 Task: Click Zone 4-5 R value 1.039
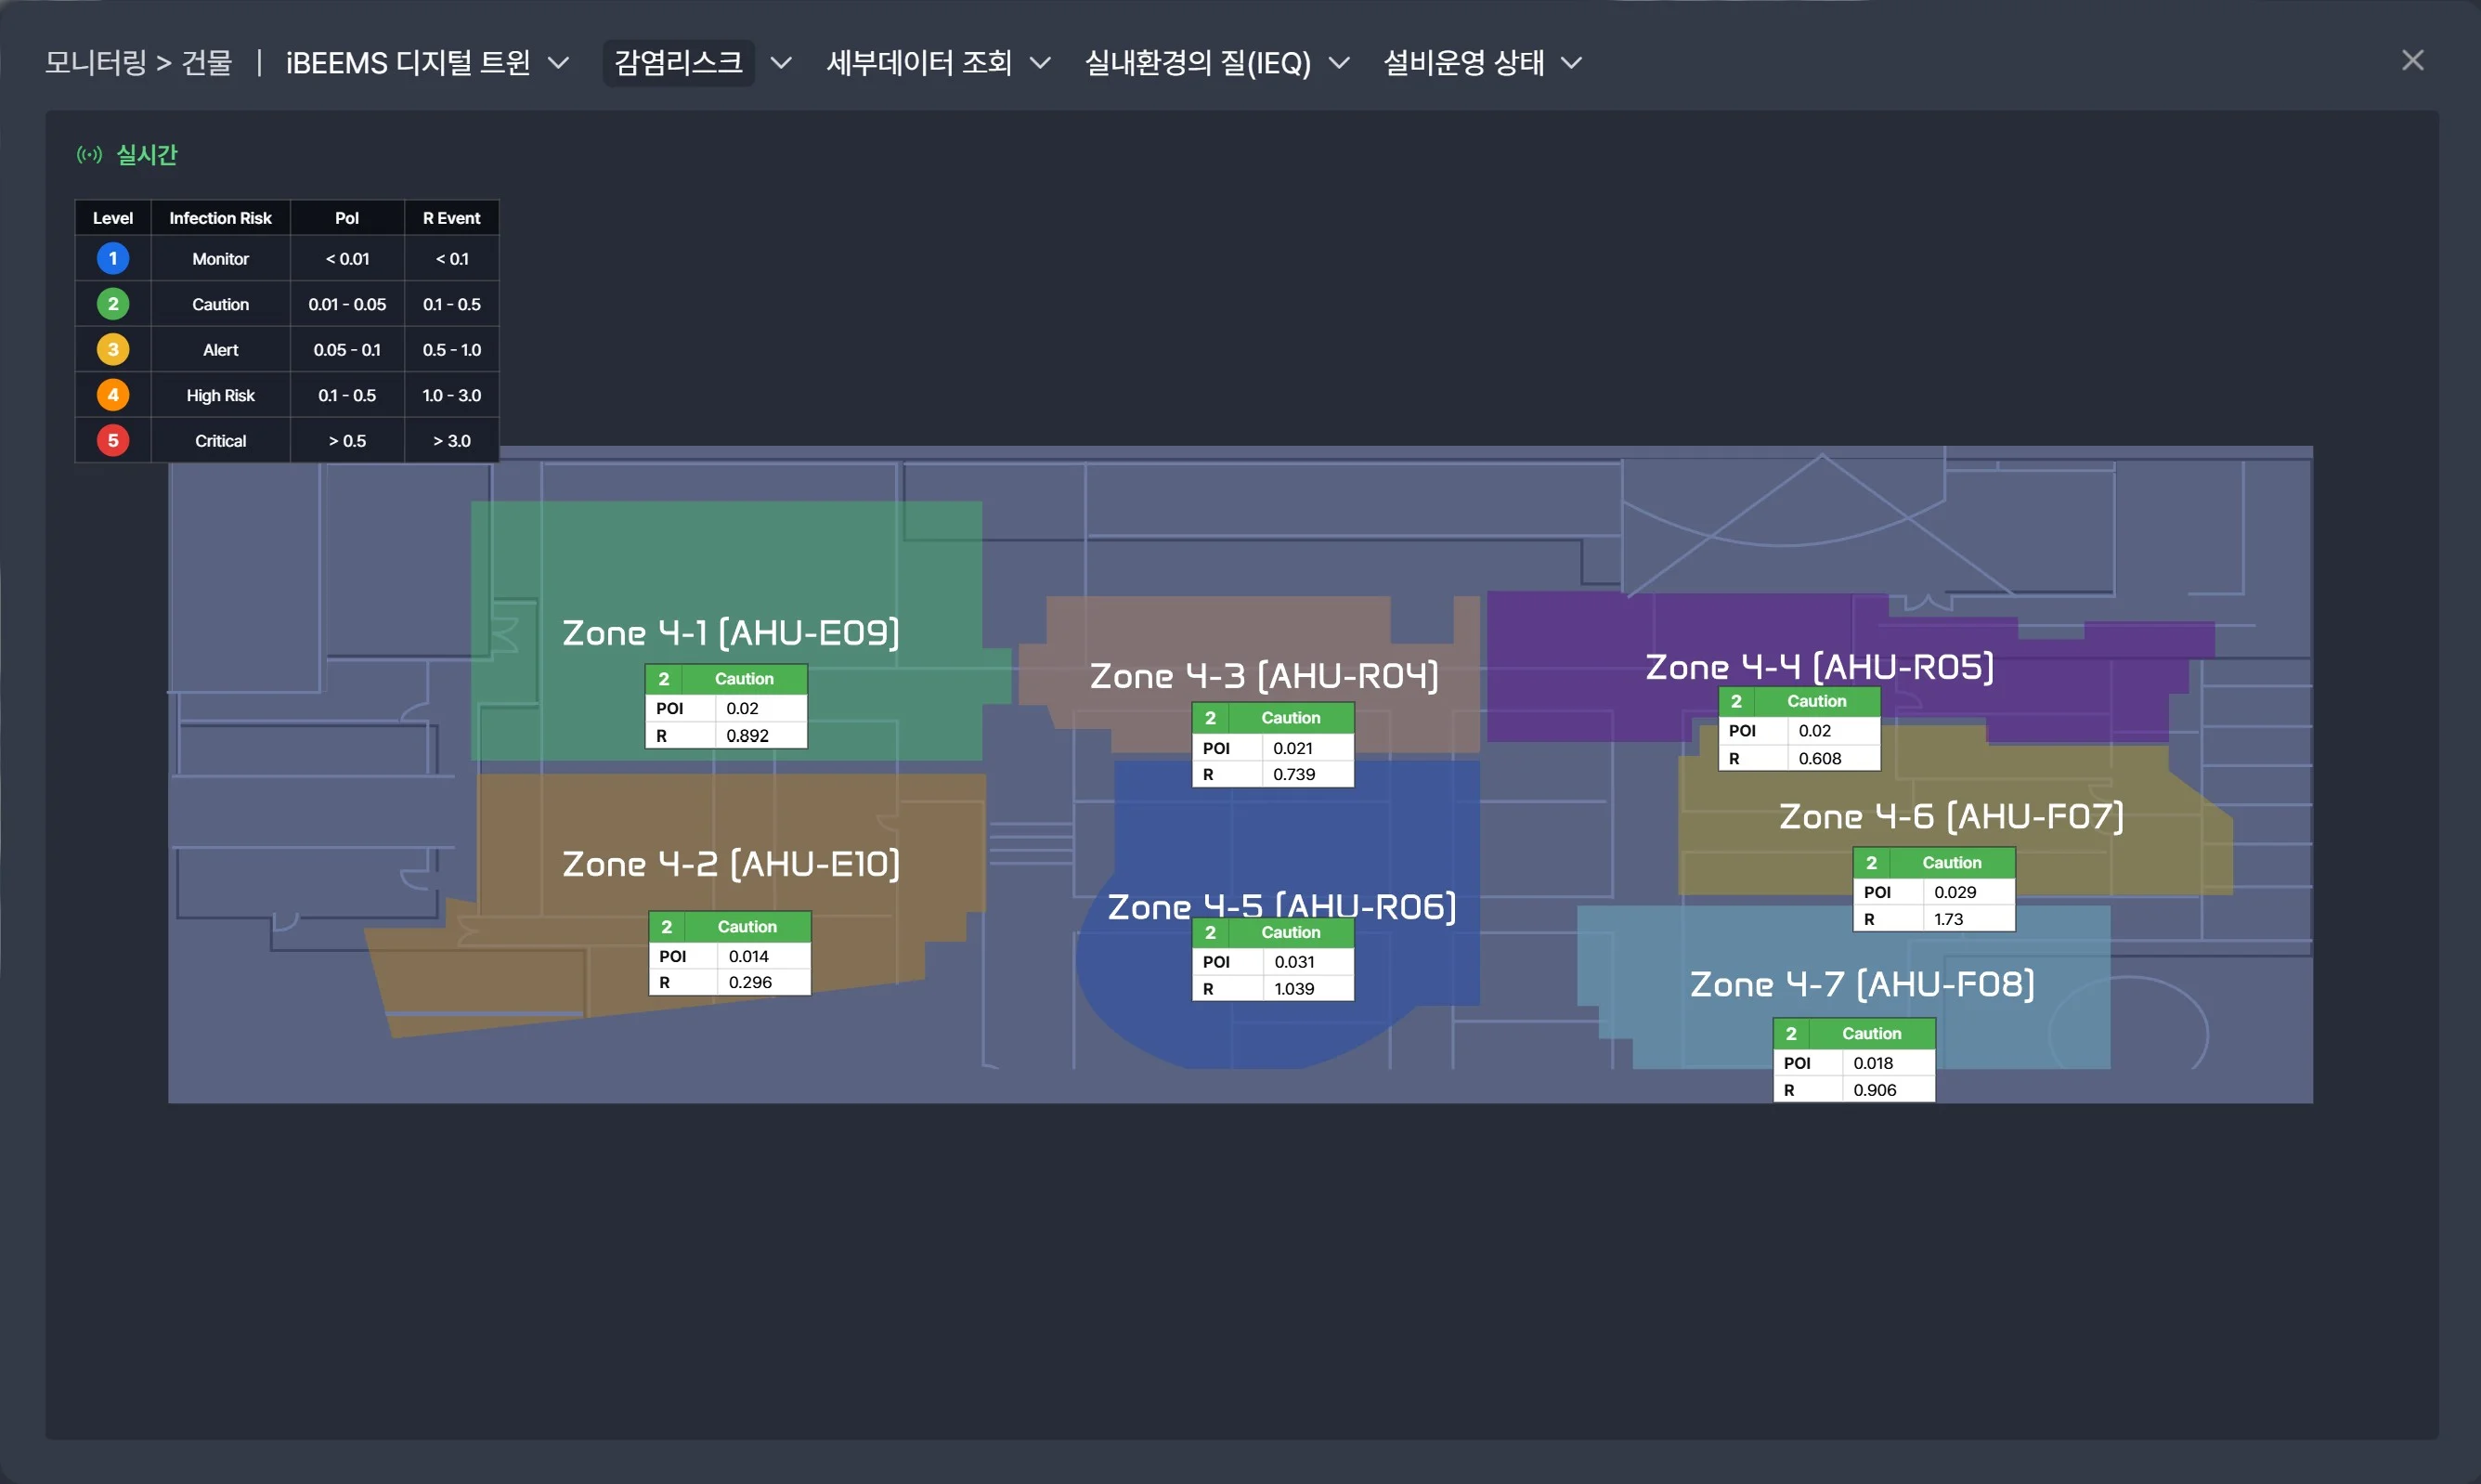[1294, 989]
